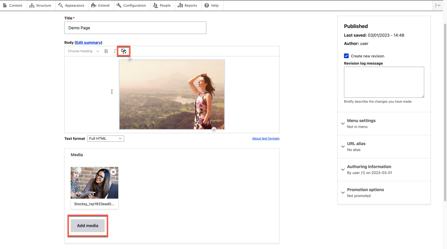This screenshot has width=447, height=249.
Task: Open the Text format dropdown
Action: [106, 138]
